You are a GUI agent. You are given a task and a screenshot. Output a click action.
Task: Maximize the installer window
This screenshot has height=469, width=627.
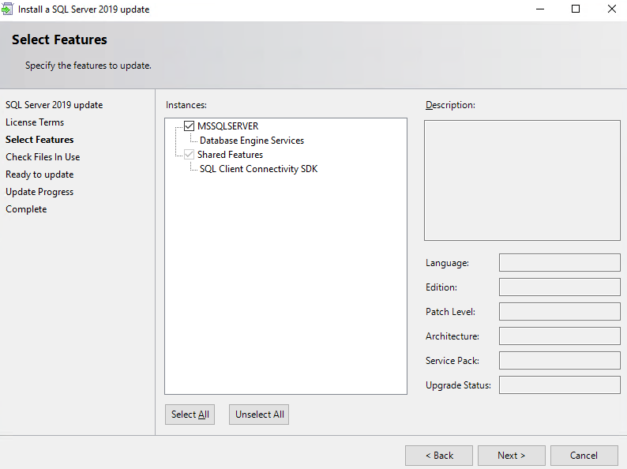point(576,9)
